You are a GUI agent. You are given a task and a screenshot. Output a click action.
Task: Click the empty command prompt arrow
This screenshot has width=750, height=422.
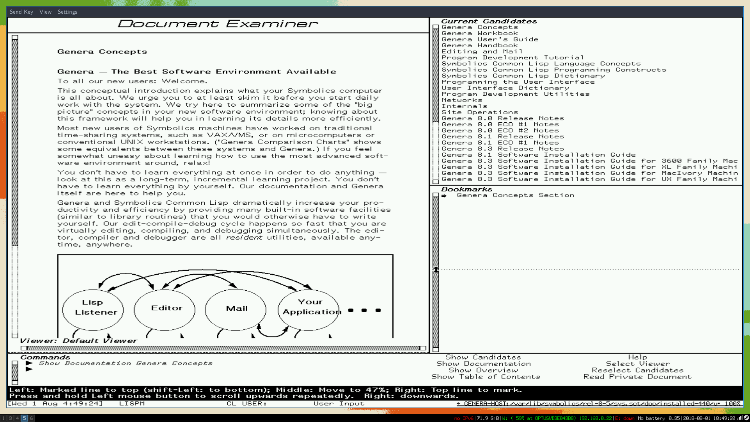pyautogui.click(x=29, y=369)
